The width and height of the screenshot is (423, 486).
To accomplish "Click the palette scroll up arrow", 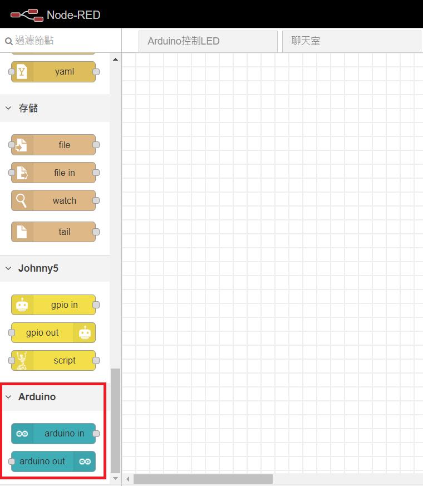I will (116, 59).
